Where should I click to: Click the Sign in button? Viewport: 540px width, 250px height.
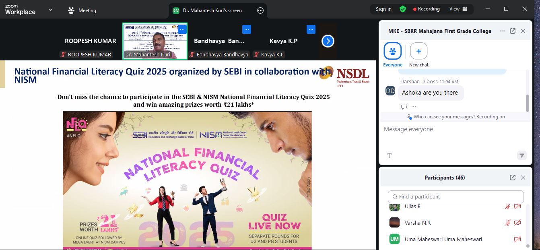pos(383,9)
